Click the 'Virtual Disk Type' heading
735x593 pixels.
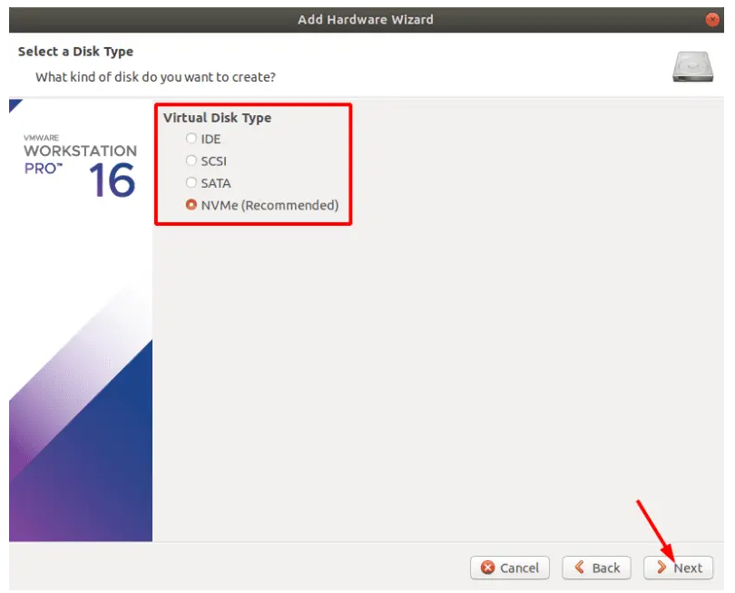[217, 118]
